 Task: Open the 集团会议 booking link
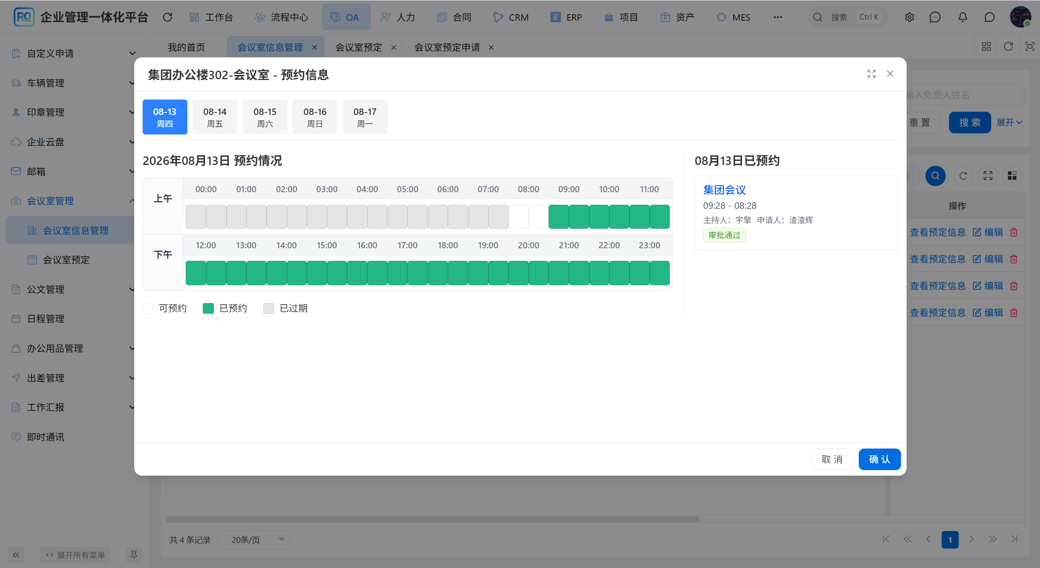point(724,190)
